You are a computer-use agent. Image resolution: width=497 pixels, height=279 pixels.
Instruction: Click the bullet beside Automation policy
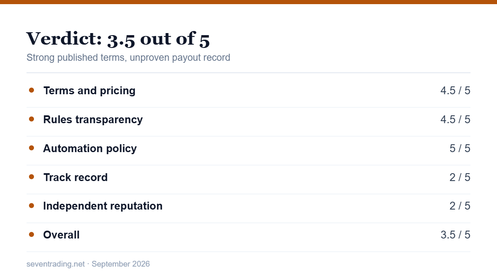[x=31, y=148]
